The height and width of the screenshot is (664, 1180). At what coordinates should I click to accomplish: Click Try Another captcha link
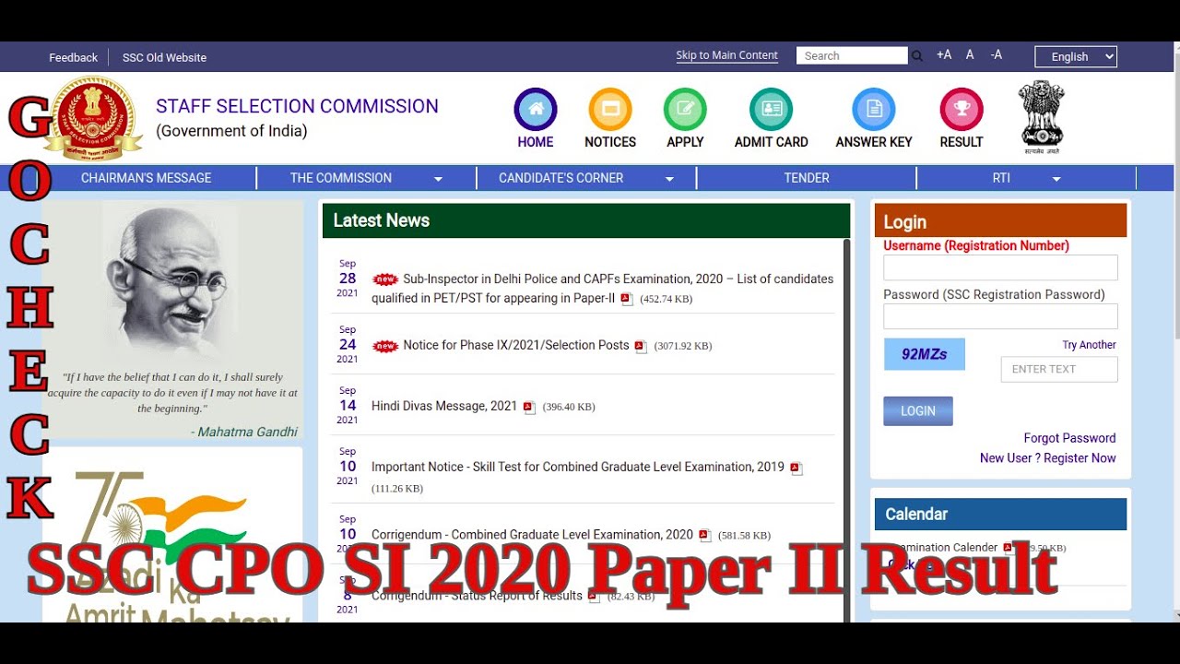[1089, 345]
